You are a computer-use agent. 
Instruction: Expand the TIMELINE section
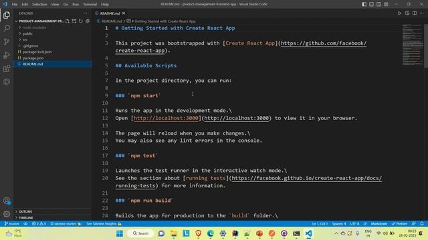26,218
